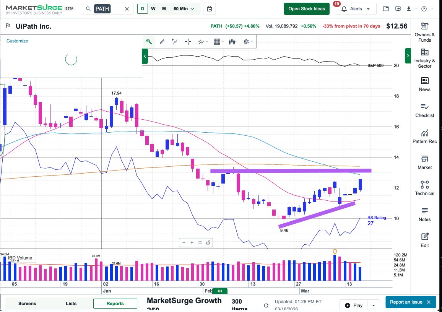
Task: Switch to Screens tab
Action: coord(27,304)
